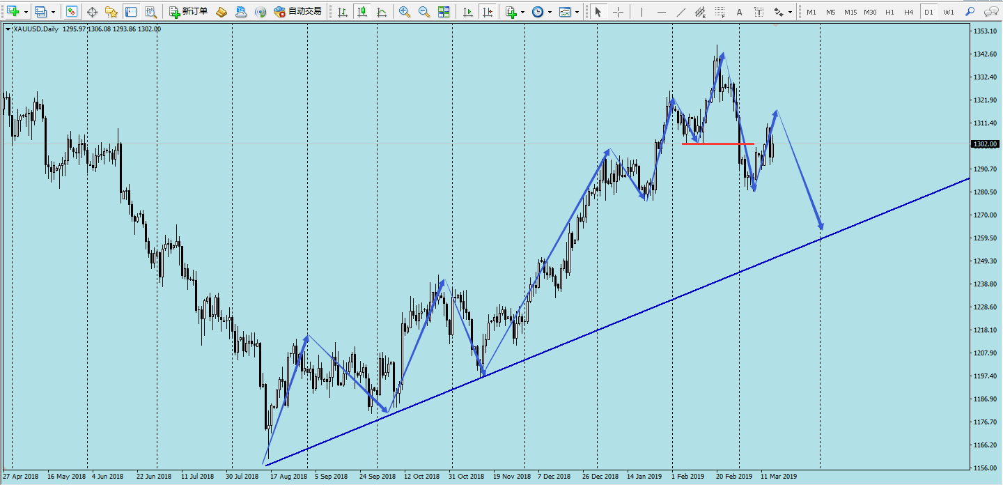Open the chat speech-bubbles icon

990,12
